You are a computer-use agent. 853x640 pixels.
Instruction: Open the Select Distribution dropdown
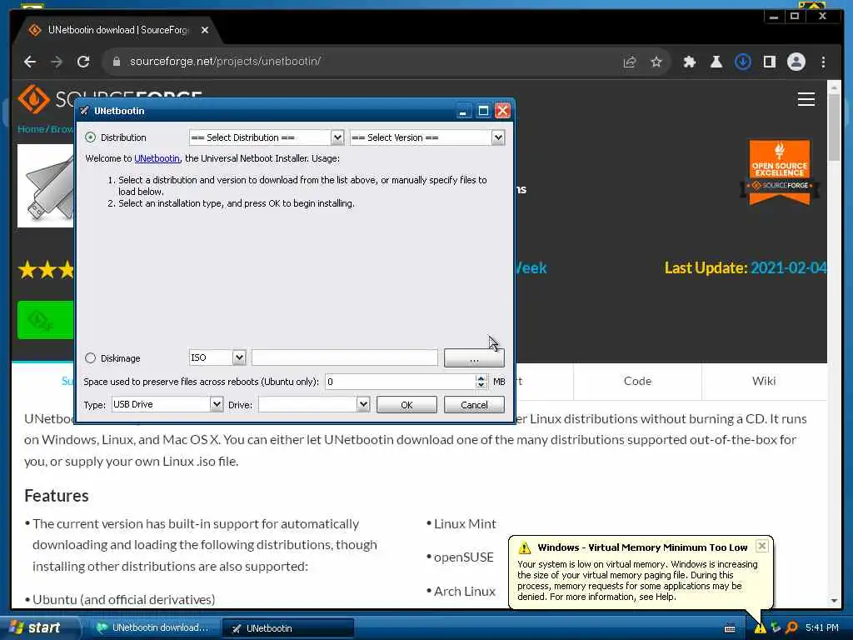(x=266, y=137)
